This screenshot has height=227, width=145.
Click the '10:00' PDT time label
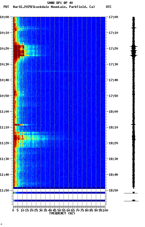(x=4, y=17)
